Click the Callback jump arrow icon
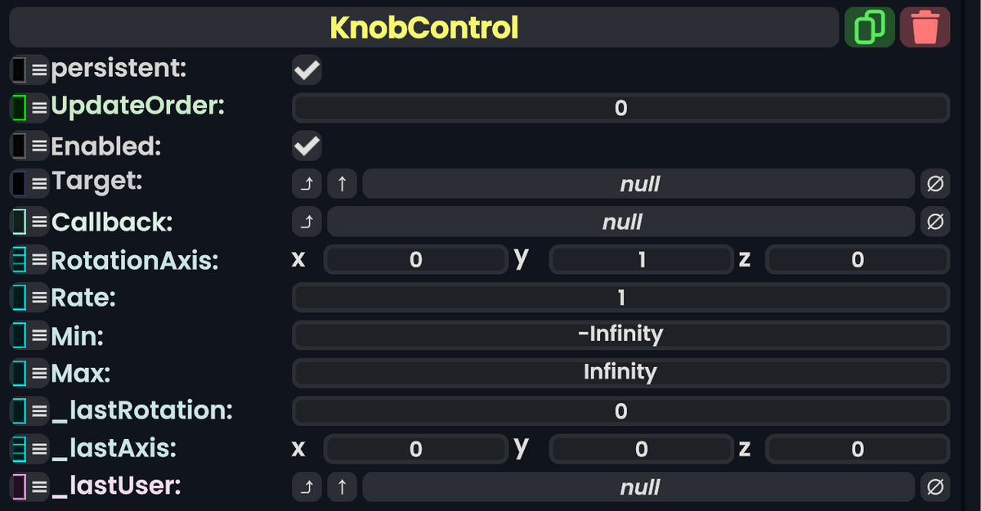 point(307,222)
